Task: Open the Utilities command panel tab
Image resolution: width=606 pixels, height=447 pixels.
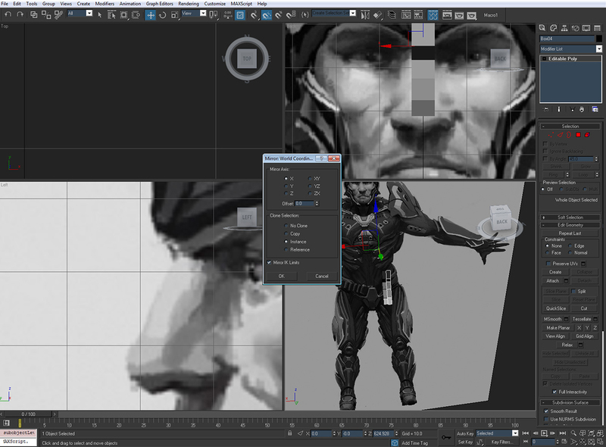Action: coord(598,28)
